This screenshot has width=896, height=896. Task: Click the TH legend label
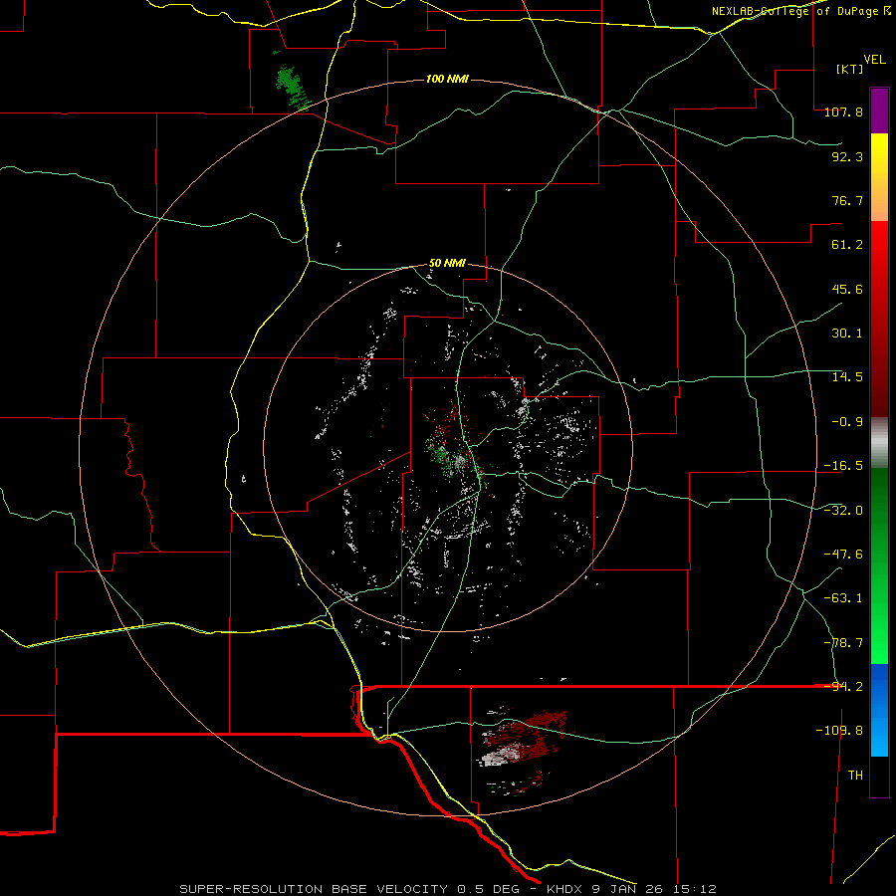pyautogui.click(x=855, y=776)
